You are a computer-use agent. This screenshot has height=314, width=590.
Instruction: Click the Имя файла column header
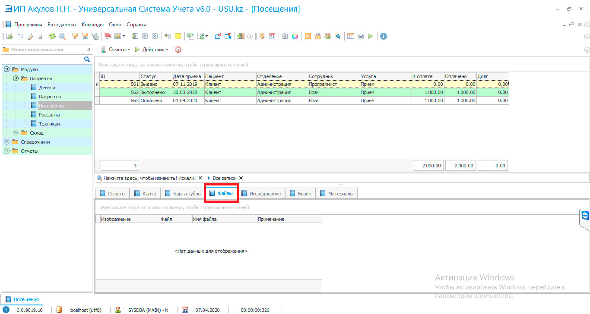225,219
